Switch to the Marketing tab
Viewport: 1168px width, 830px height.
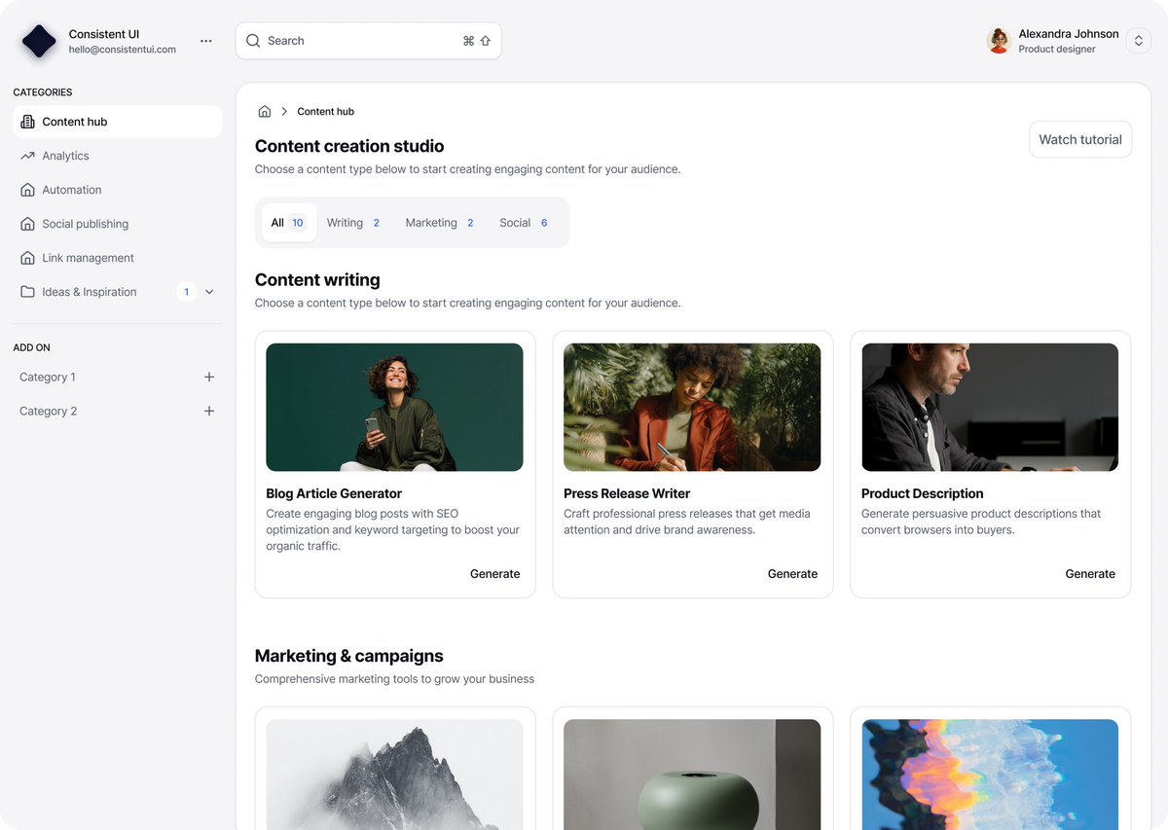441,223
